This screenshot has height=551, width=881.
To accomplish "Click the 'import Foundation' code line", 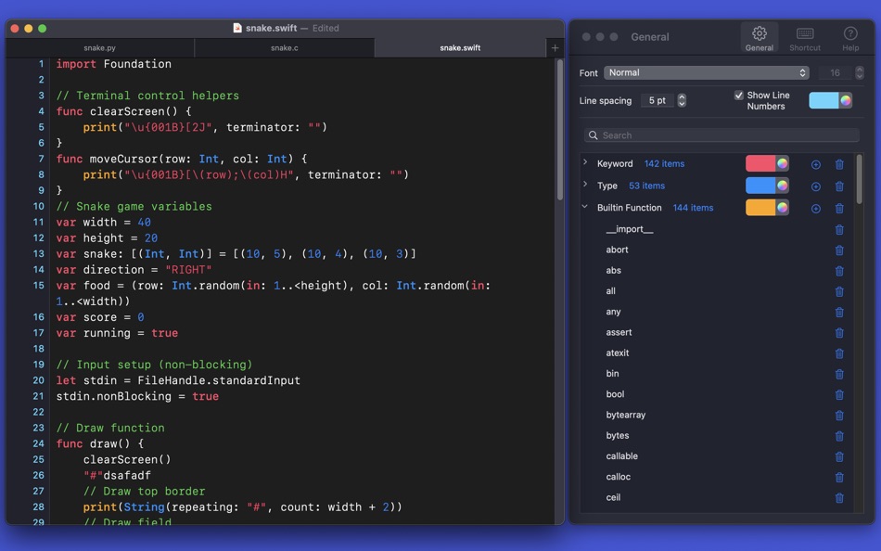I will click(113, 64).
